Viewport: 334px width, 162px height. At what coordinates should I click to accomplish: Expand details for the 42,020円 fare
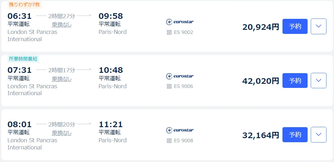[x=319, y=81]
